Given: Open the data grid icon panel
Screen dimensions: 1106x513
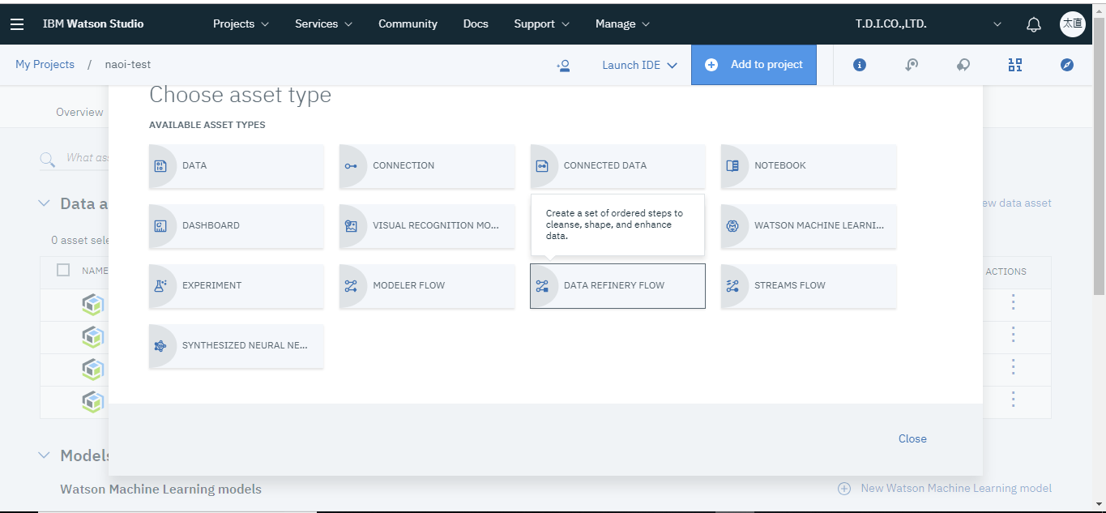Looking at the screenshot, I should pyautogui.click(x=1014, y=65).
